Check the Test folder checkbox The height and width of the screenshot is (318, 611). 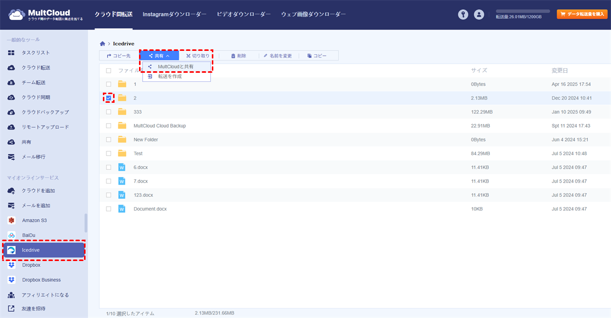click(108, 153)
